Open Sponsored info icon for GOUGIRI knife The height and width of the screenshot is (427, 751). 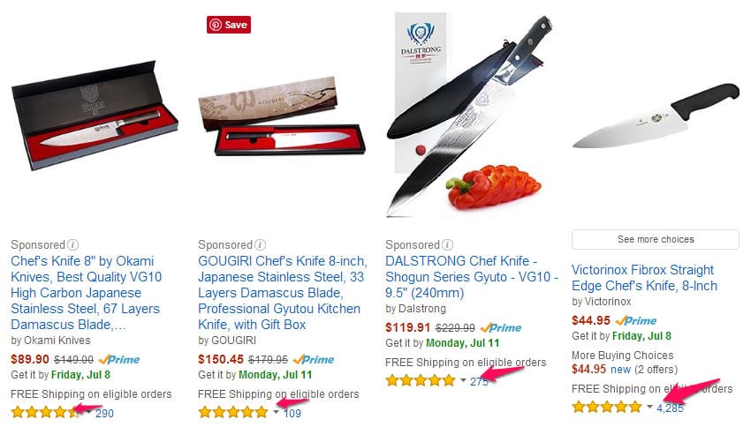(x=260, y=245)
